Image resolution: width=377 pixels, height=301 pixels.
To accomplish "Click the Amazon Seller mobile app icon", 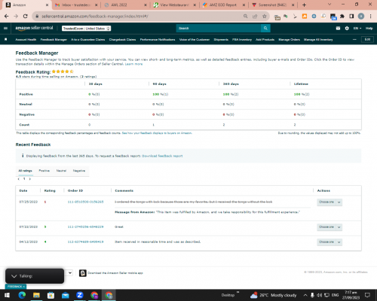I will [x=83, y=273].
